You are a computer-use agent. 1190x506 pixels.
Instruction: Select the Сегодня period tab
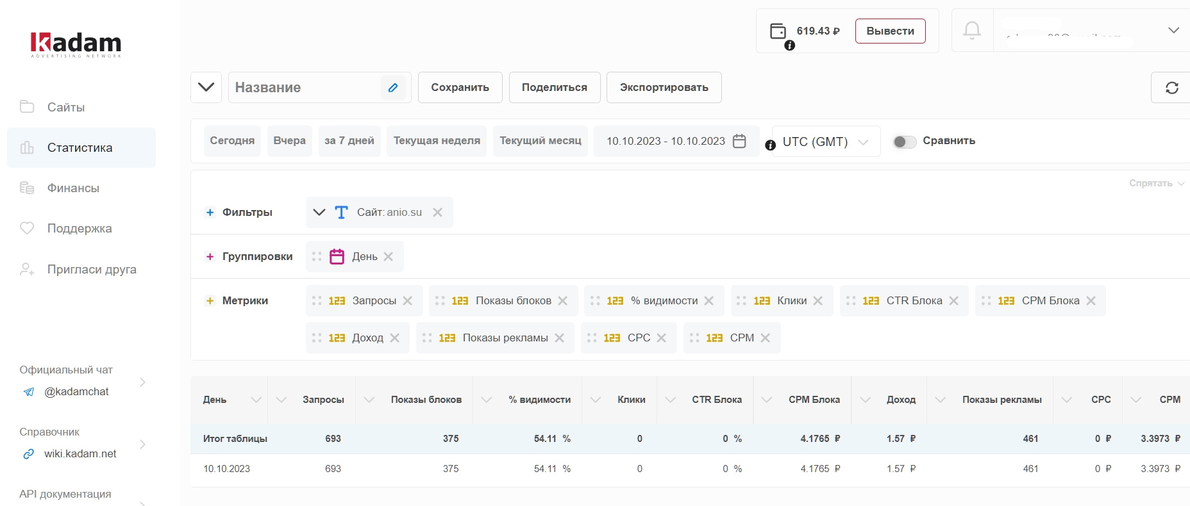click(x=232, y=141)
